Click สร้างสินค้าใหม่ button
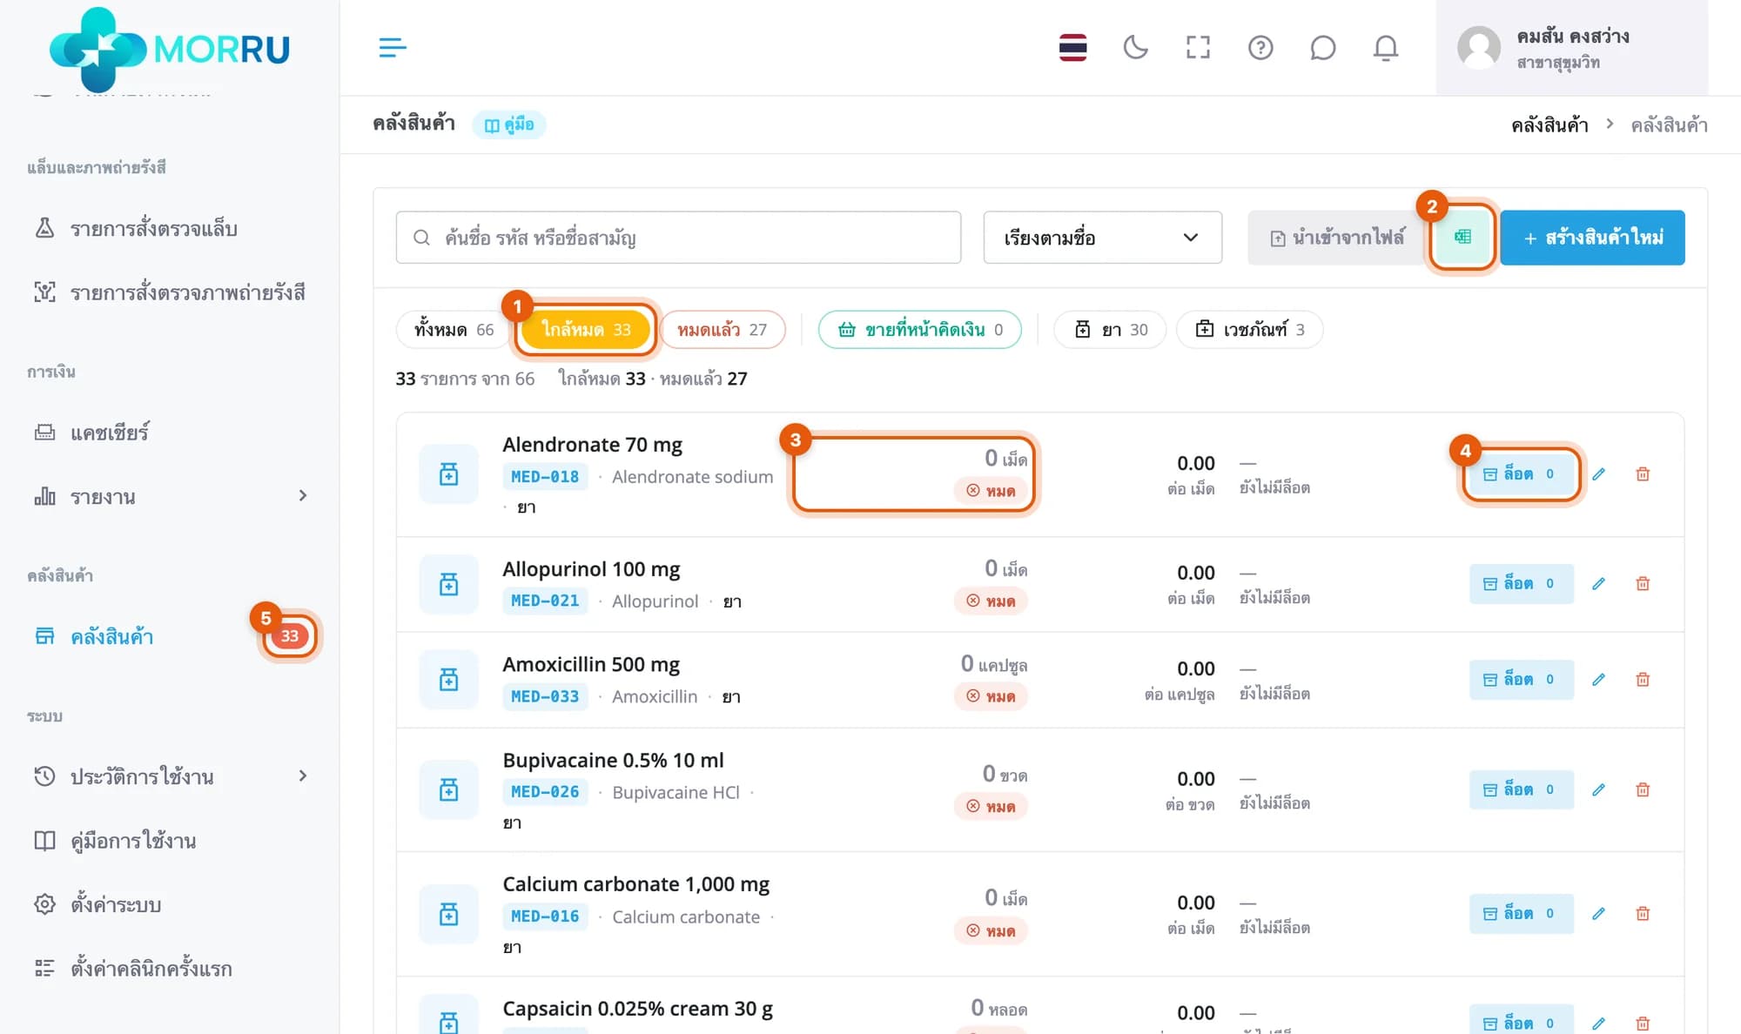Viewport: 1741px width, 1034px height. pyautogui.click(x=1592, y=237)
